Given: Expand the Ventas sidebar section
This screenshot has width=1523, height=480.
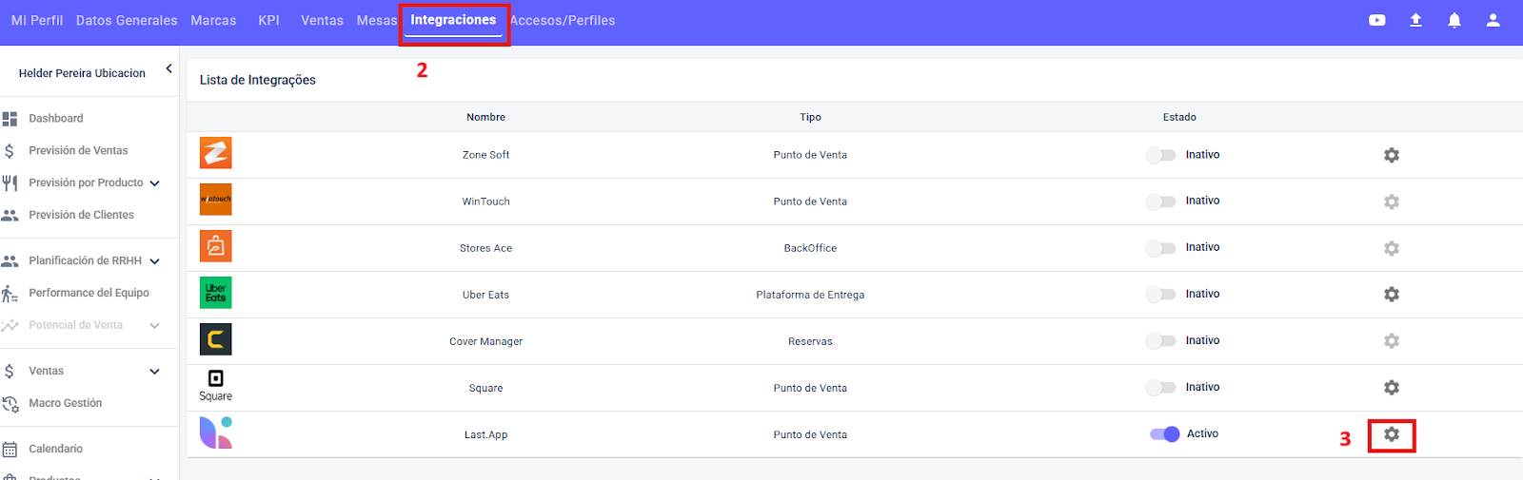Looking at the screenshot, I should [154, 372].
